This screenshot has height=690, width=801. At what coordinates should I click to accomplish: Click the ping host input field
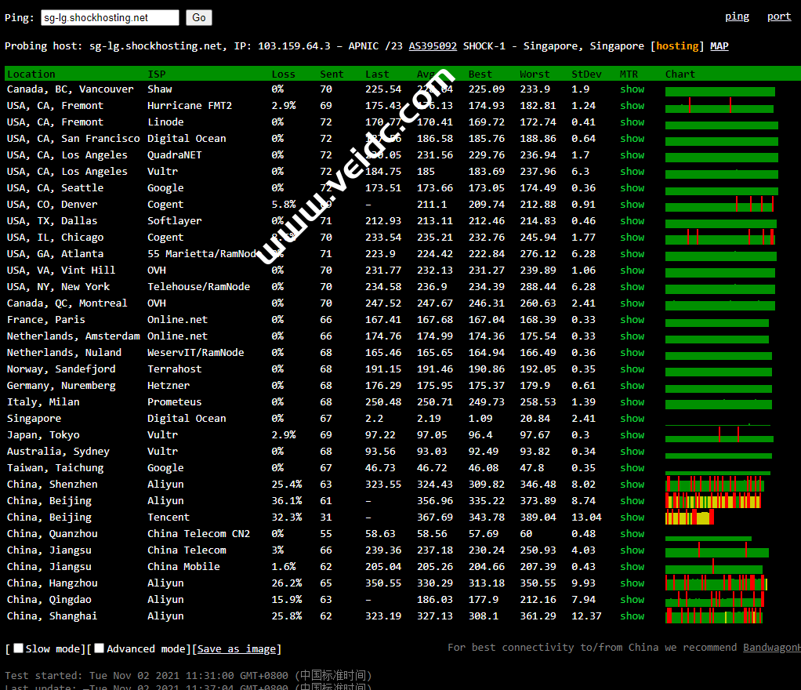pyautogui.click(x=110, y=17)
